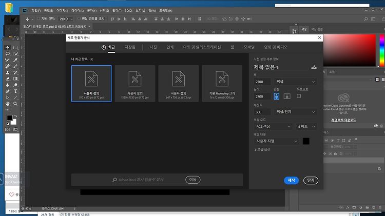Image resolution: width=385 pixels, height=216 pixels.
Task: Change screen mode icon in toolbox
Action: click(15, 130)
